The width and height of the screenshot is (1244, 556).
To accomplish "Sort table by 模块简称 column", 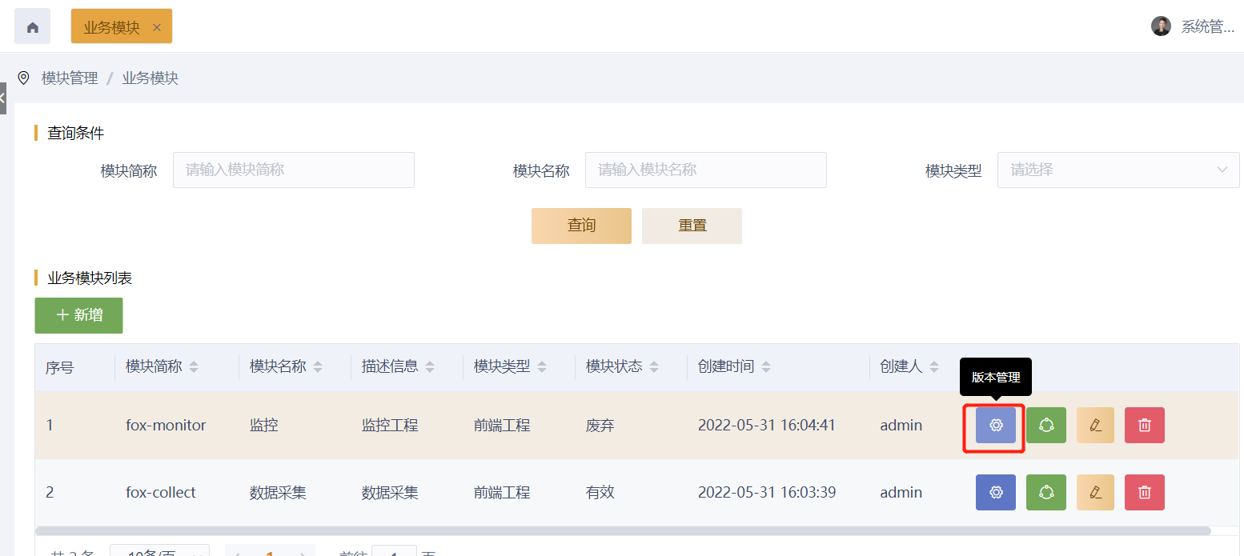I will tap(193, 367).
